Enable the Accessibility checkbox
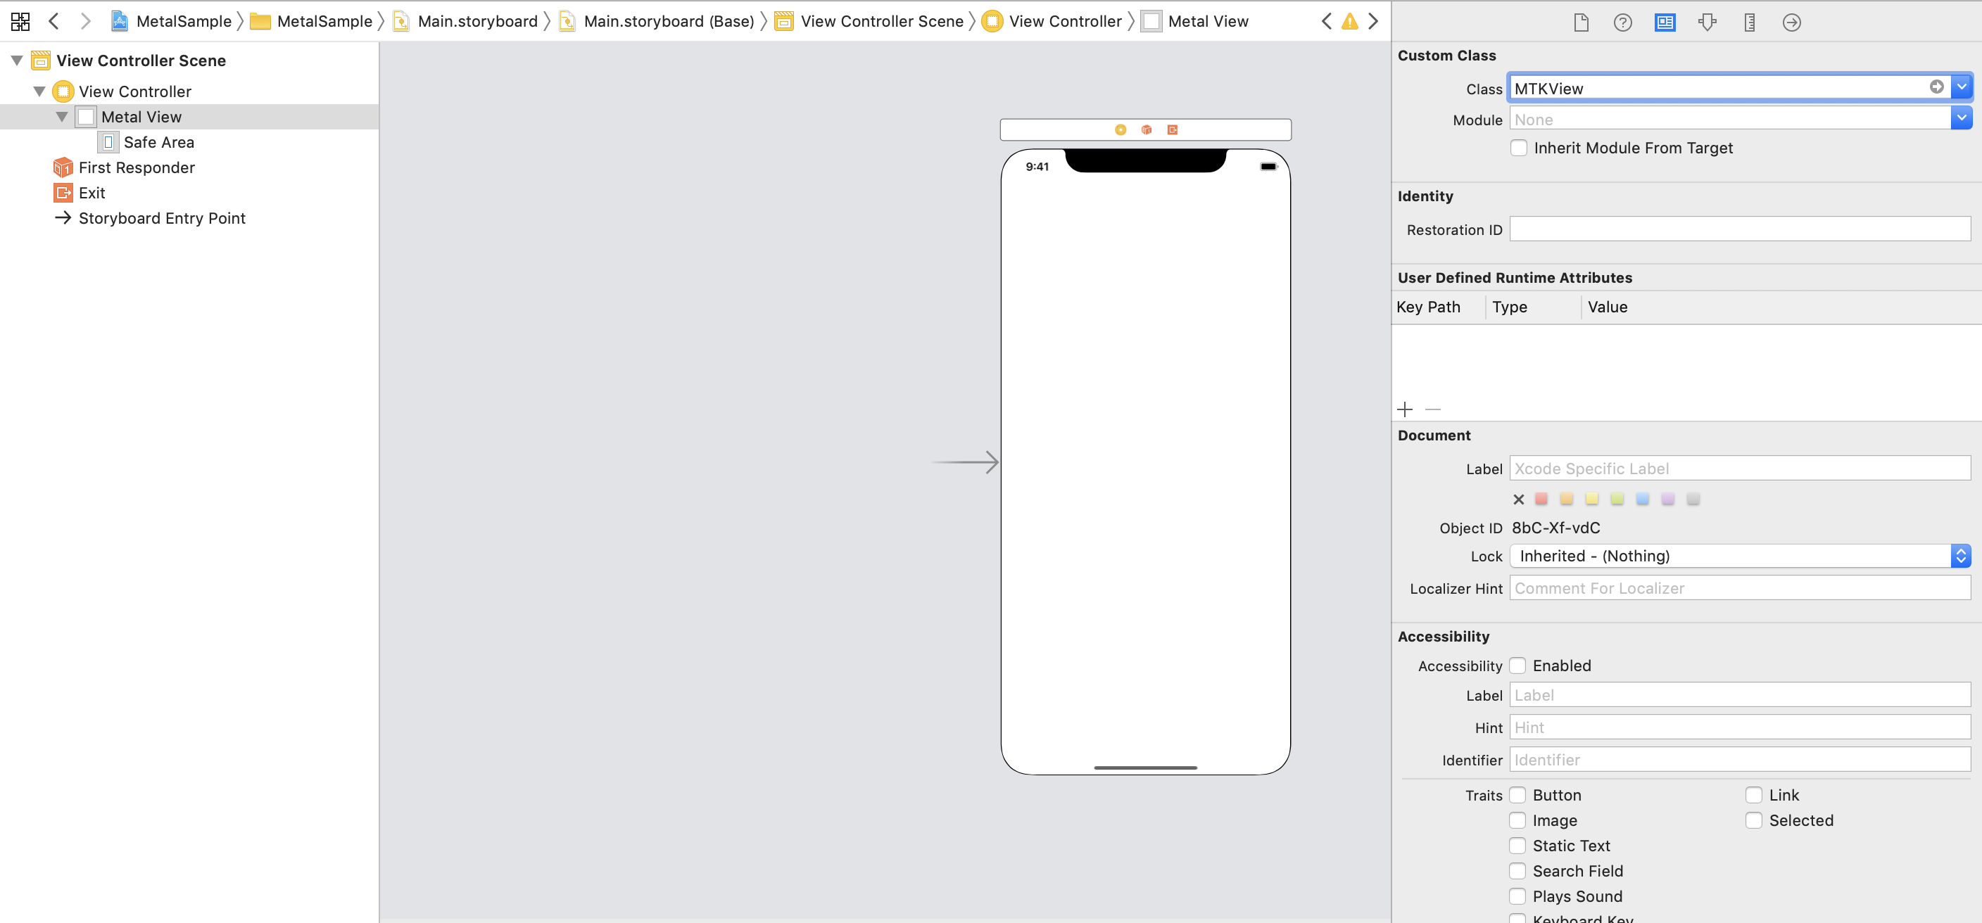 pyautogui.click(x=1517, y=666)
